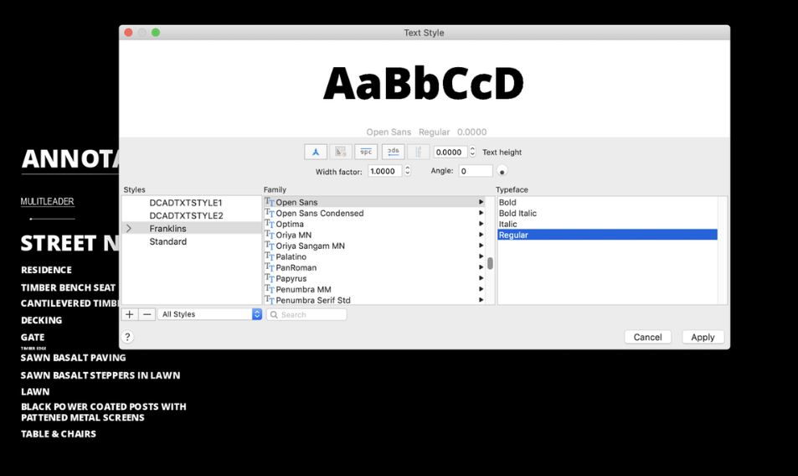
Task: Toggle the Annotative text style button
Action: coord(316,152)
